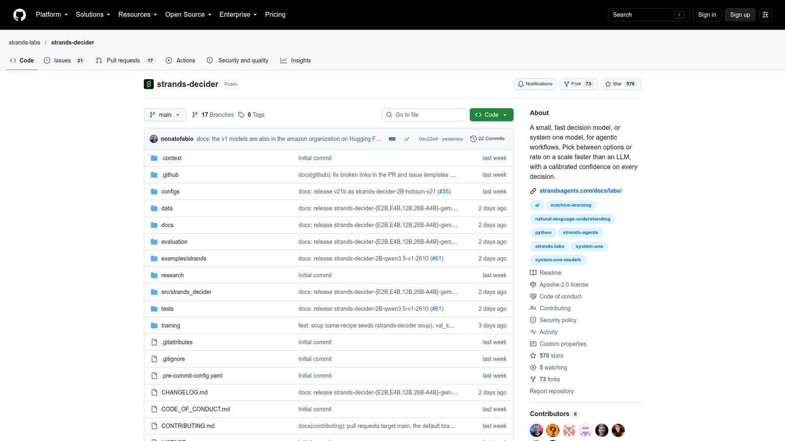Open the Open Source header menu
Viewport: 785px width, 441px height.
[x=188, y=15]
